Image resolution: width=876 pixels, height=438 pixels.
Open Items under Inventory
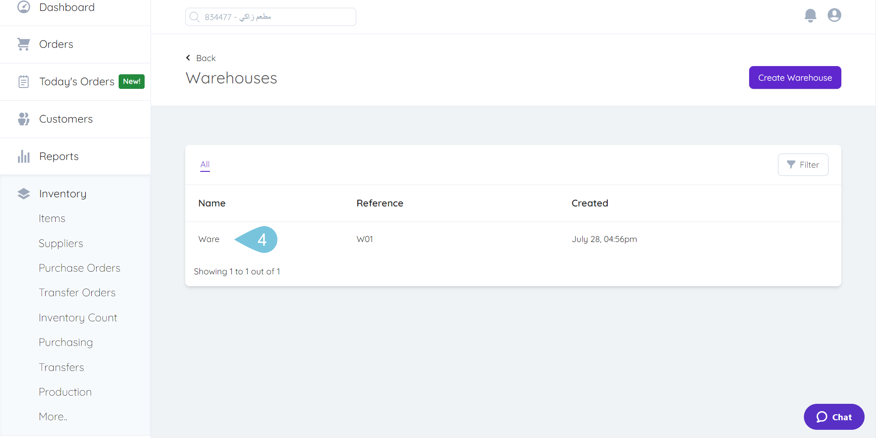point(52,219)
